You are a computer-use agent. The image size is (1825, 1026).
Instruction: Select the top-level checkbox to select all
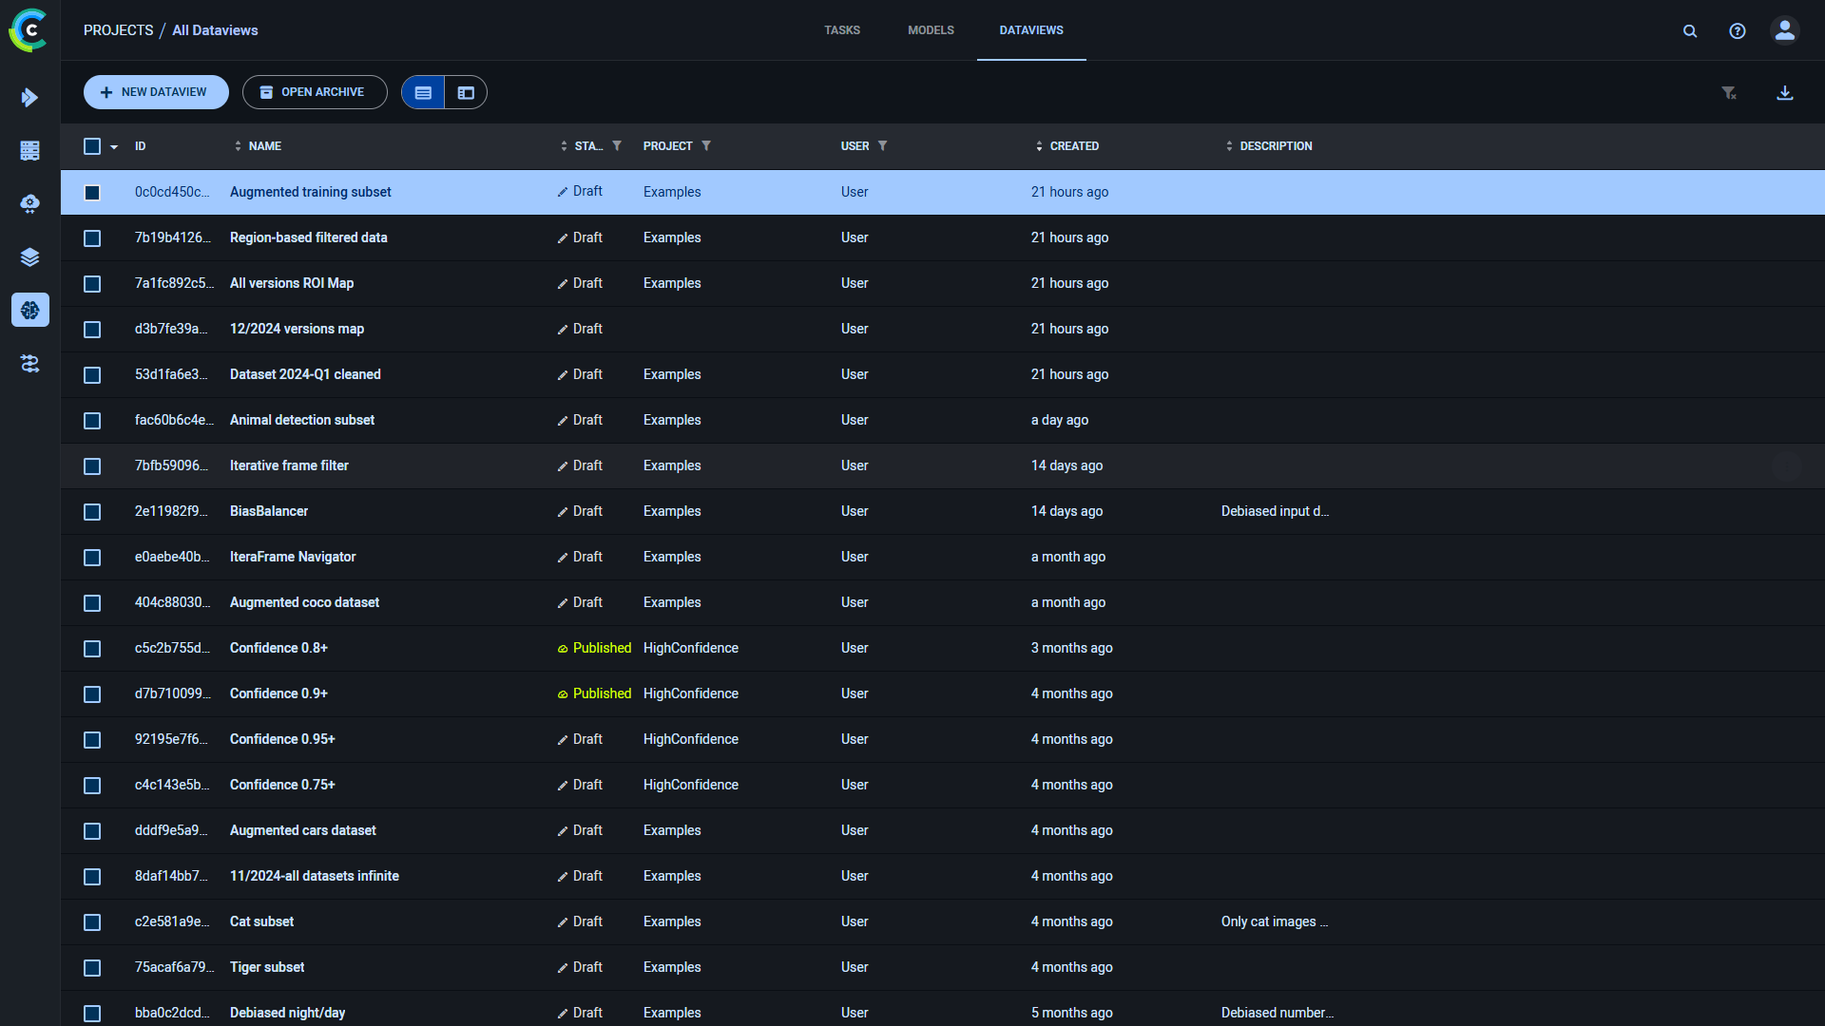tap(93, 145)
